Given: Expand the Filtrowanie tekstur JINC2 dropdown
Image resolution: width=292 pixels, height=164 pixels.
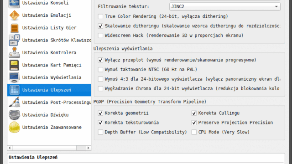Looking at the screenshot, I should 225,6.
